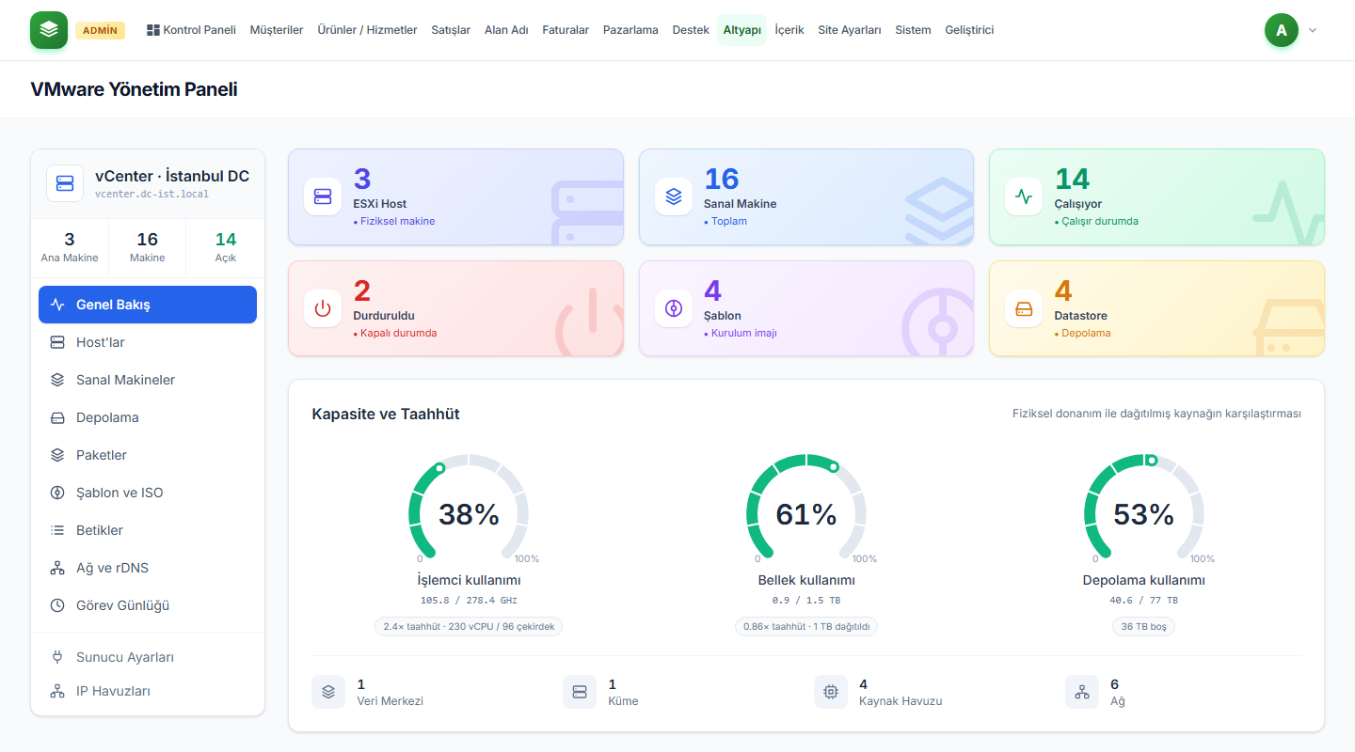Image resolution: width=1355 pixels, height=752 pixels.
Task: Click the Betikler list icon
Action: [x=57, y=530]
